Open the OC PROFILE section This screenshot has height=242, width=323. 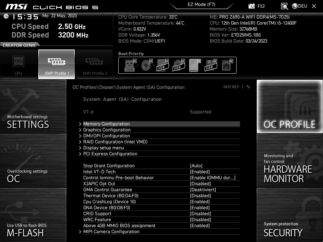[x=290, y=107]
